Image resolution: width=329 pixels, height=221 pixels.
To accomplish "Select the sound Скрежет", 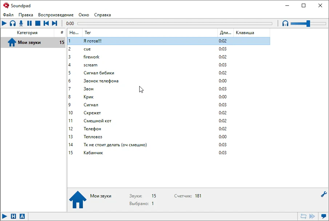I will (168, 113).
